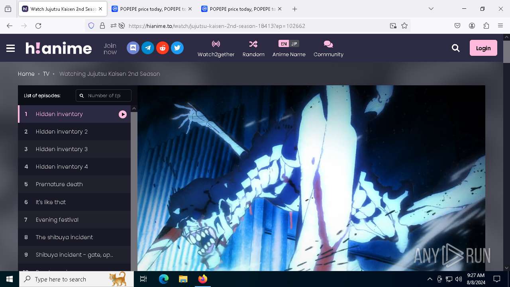Open File Explorer from taskbar
510x287 pixels.
tap(183, 279)
